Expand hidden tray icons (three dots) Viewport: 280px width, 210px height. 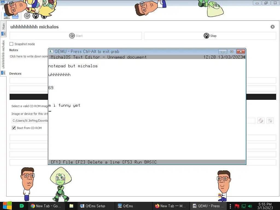pyautogui.click(x=230, y=206)
